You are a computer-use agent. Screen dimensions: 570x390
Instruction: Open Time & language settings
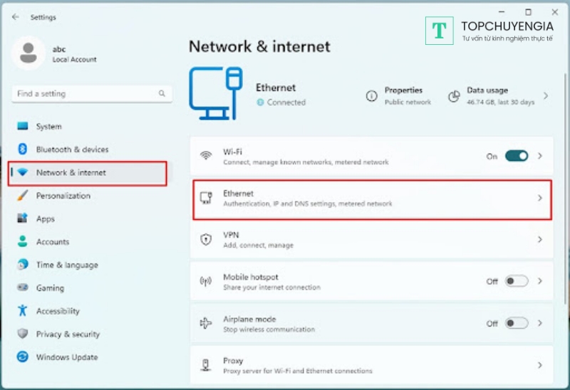pos(67,265)
